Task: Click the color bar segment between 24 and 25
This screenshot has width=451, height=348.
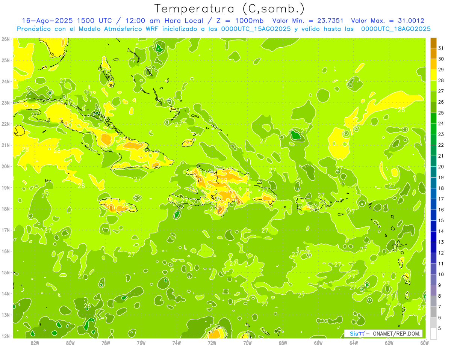Action: pos(433,118)
